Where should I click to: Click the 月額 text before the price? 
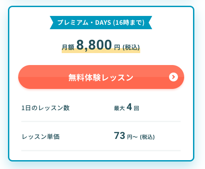(x=68, y=47)
